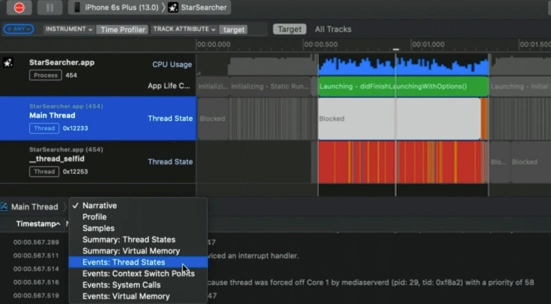Select Events: Thread States menu item
Screen dimensions: 551x304
[x=123, y=262]
